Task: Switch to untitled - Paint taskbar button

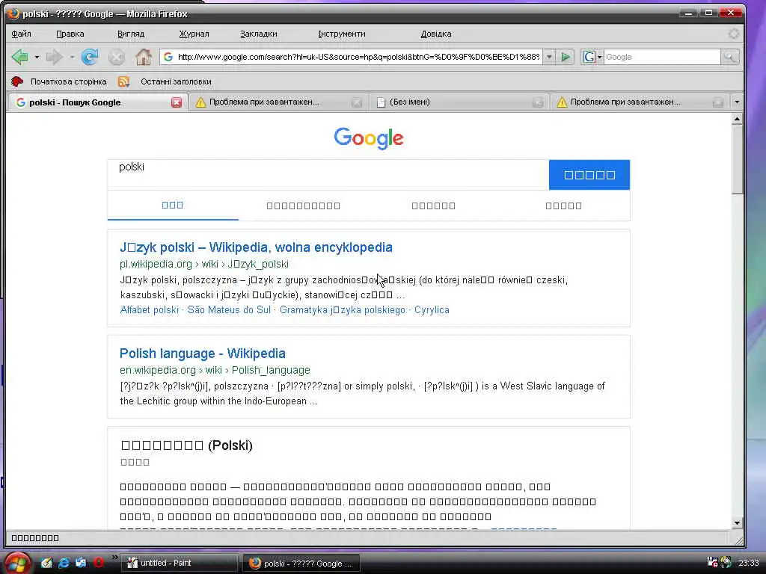Action: coord(179,563)
